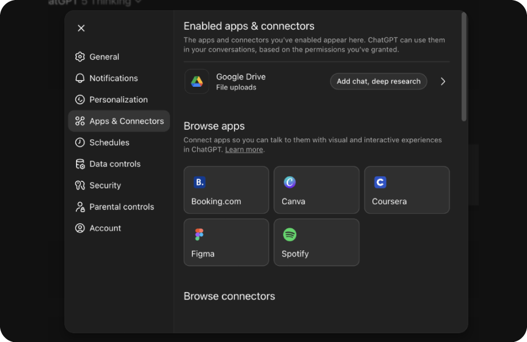Click the Google Drive logo icon

[x=197, y=82]
